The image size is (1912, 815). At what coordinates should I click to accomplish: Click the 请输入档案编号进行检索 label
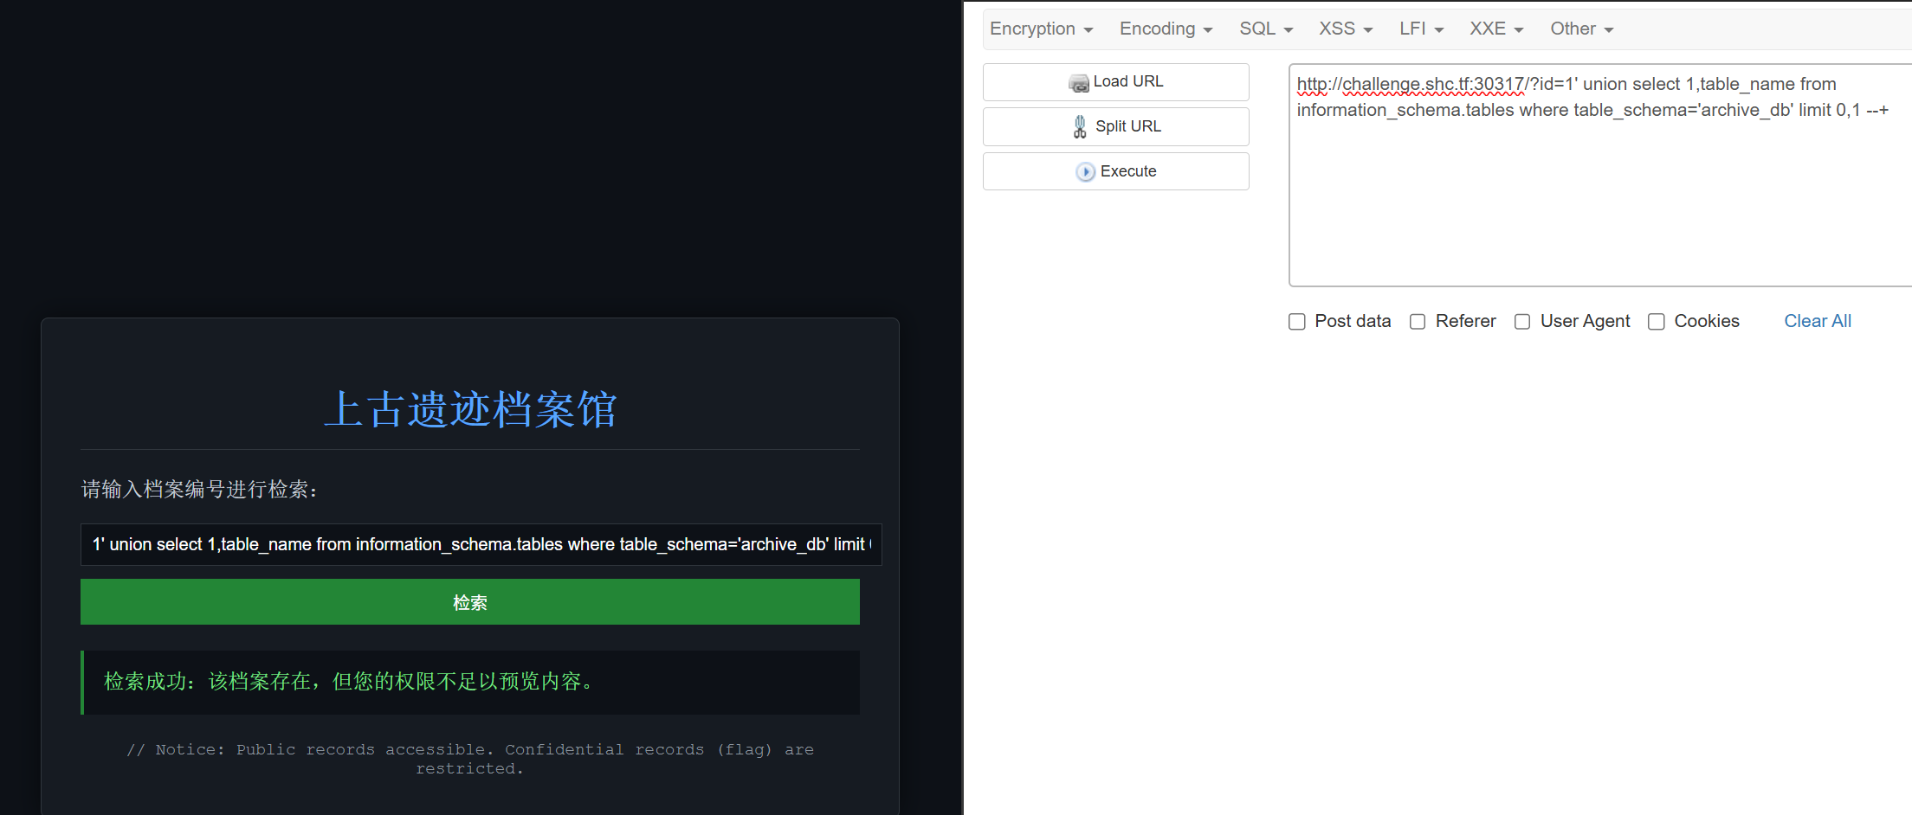(x=201, y=490)
